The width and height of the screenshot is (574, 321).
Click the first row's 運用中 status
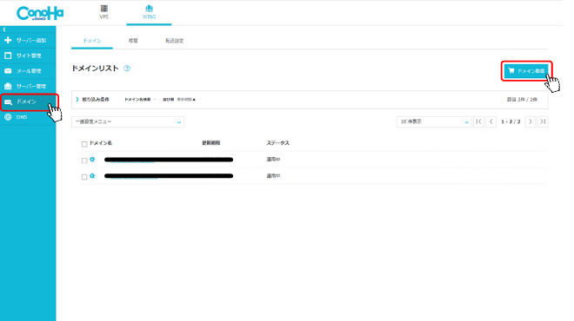[x=273, y=160]
